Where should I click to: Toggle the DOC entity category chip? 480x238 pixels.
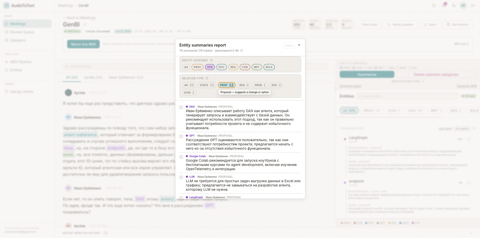[x=222, y=67]
